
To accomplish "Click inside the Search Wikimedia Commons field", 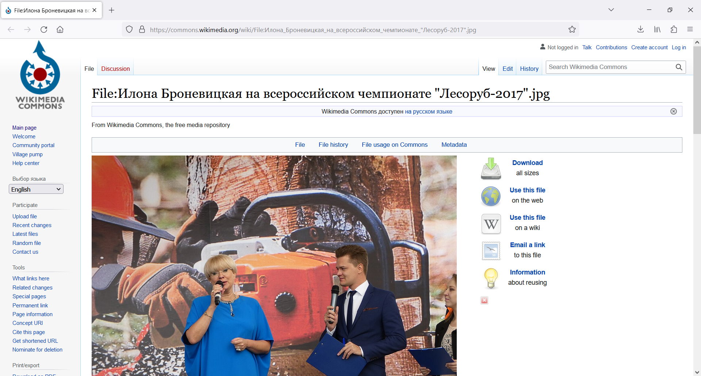I will coord(606,67).
